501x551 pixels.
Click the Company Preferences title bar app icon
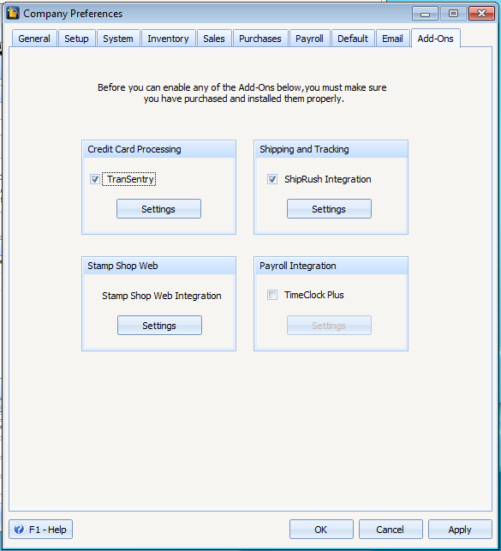pos(13,14)
